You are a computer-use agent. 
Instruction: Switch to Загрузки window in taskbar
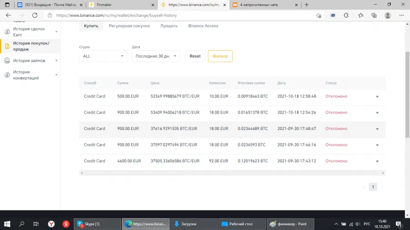tap(194, 224)
